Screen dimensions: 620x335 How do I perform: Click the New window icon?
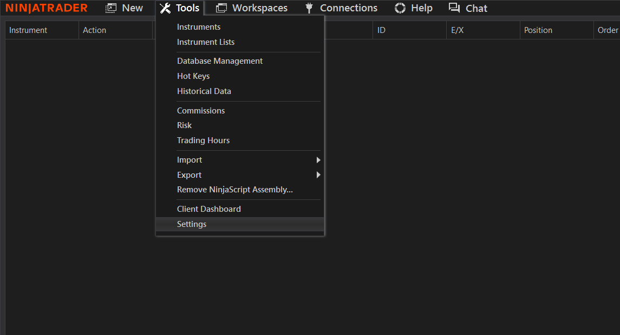coord(111,8)
